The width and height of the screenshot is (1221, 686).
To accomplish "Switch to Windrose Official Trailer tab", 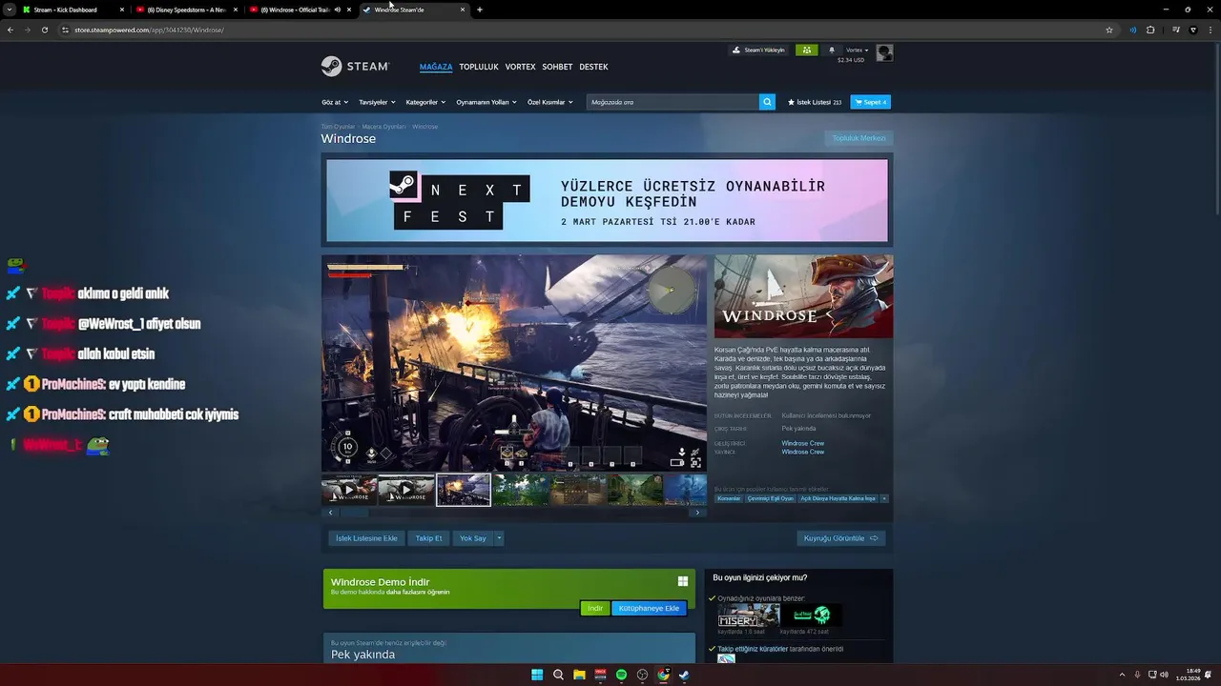I will 299,10.
